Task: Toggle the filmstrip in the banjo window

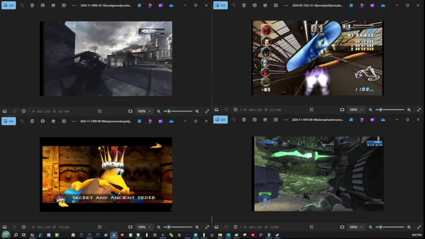Action: 5,227
